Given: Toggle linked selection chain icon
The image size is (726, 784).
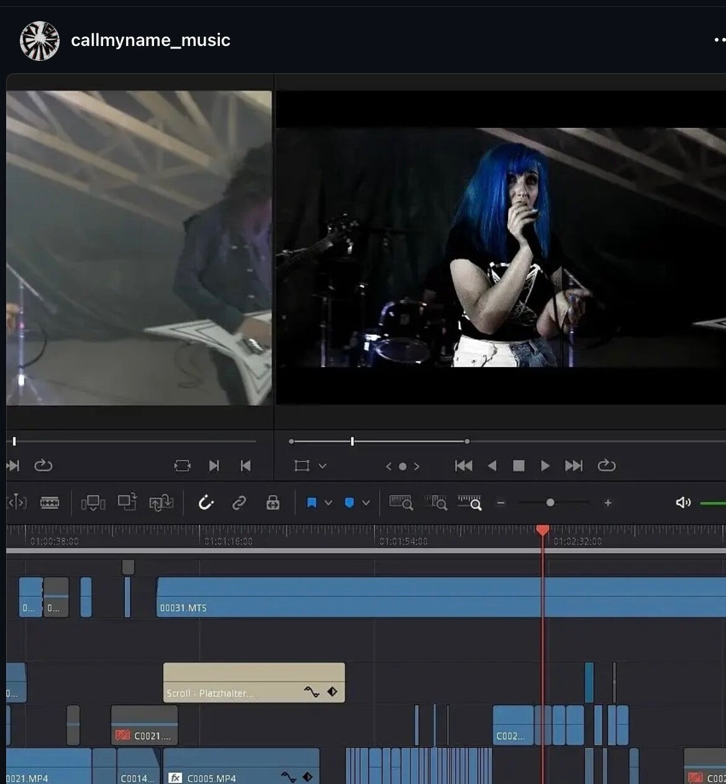Looking at the screenshot, I should point(239,503).
